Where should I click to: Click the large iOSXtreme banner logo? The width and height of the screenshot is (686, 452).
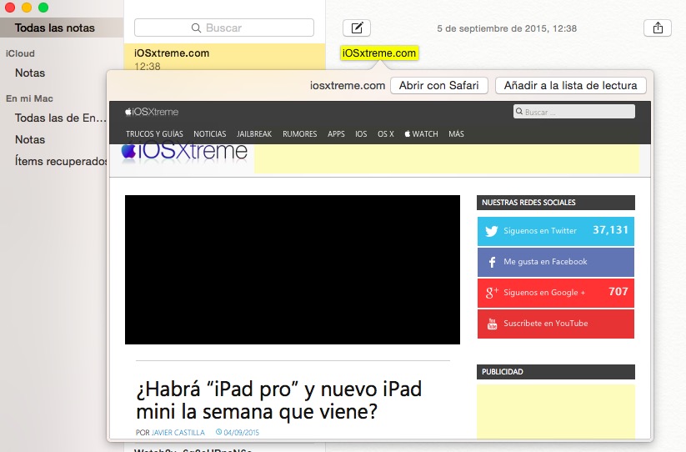coord(184,152)
